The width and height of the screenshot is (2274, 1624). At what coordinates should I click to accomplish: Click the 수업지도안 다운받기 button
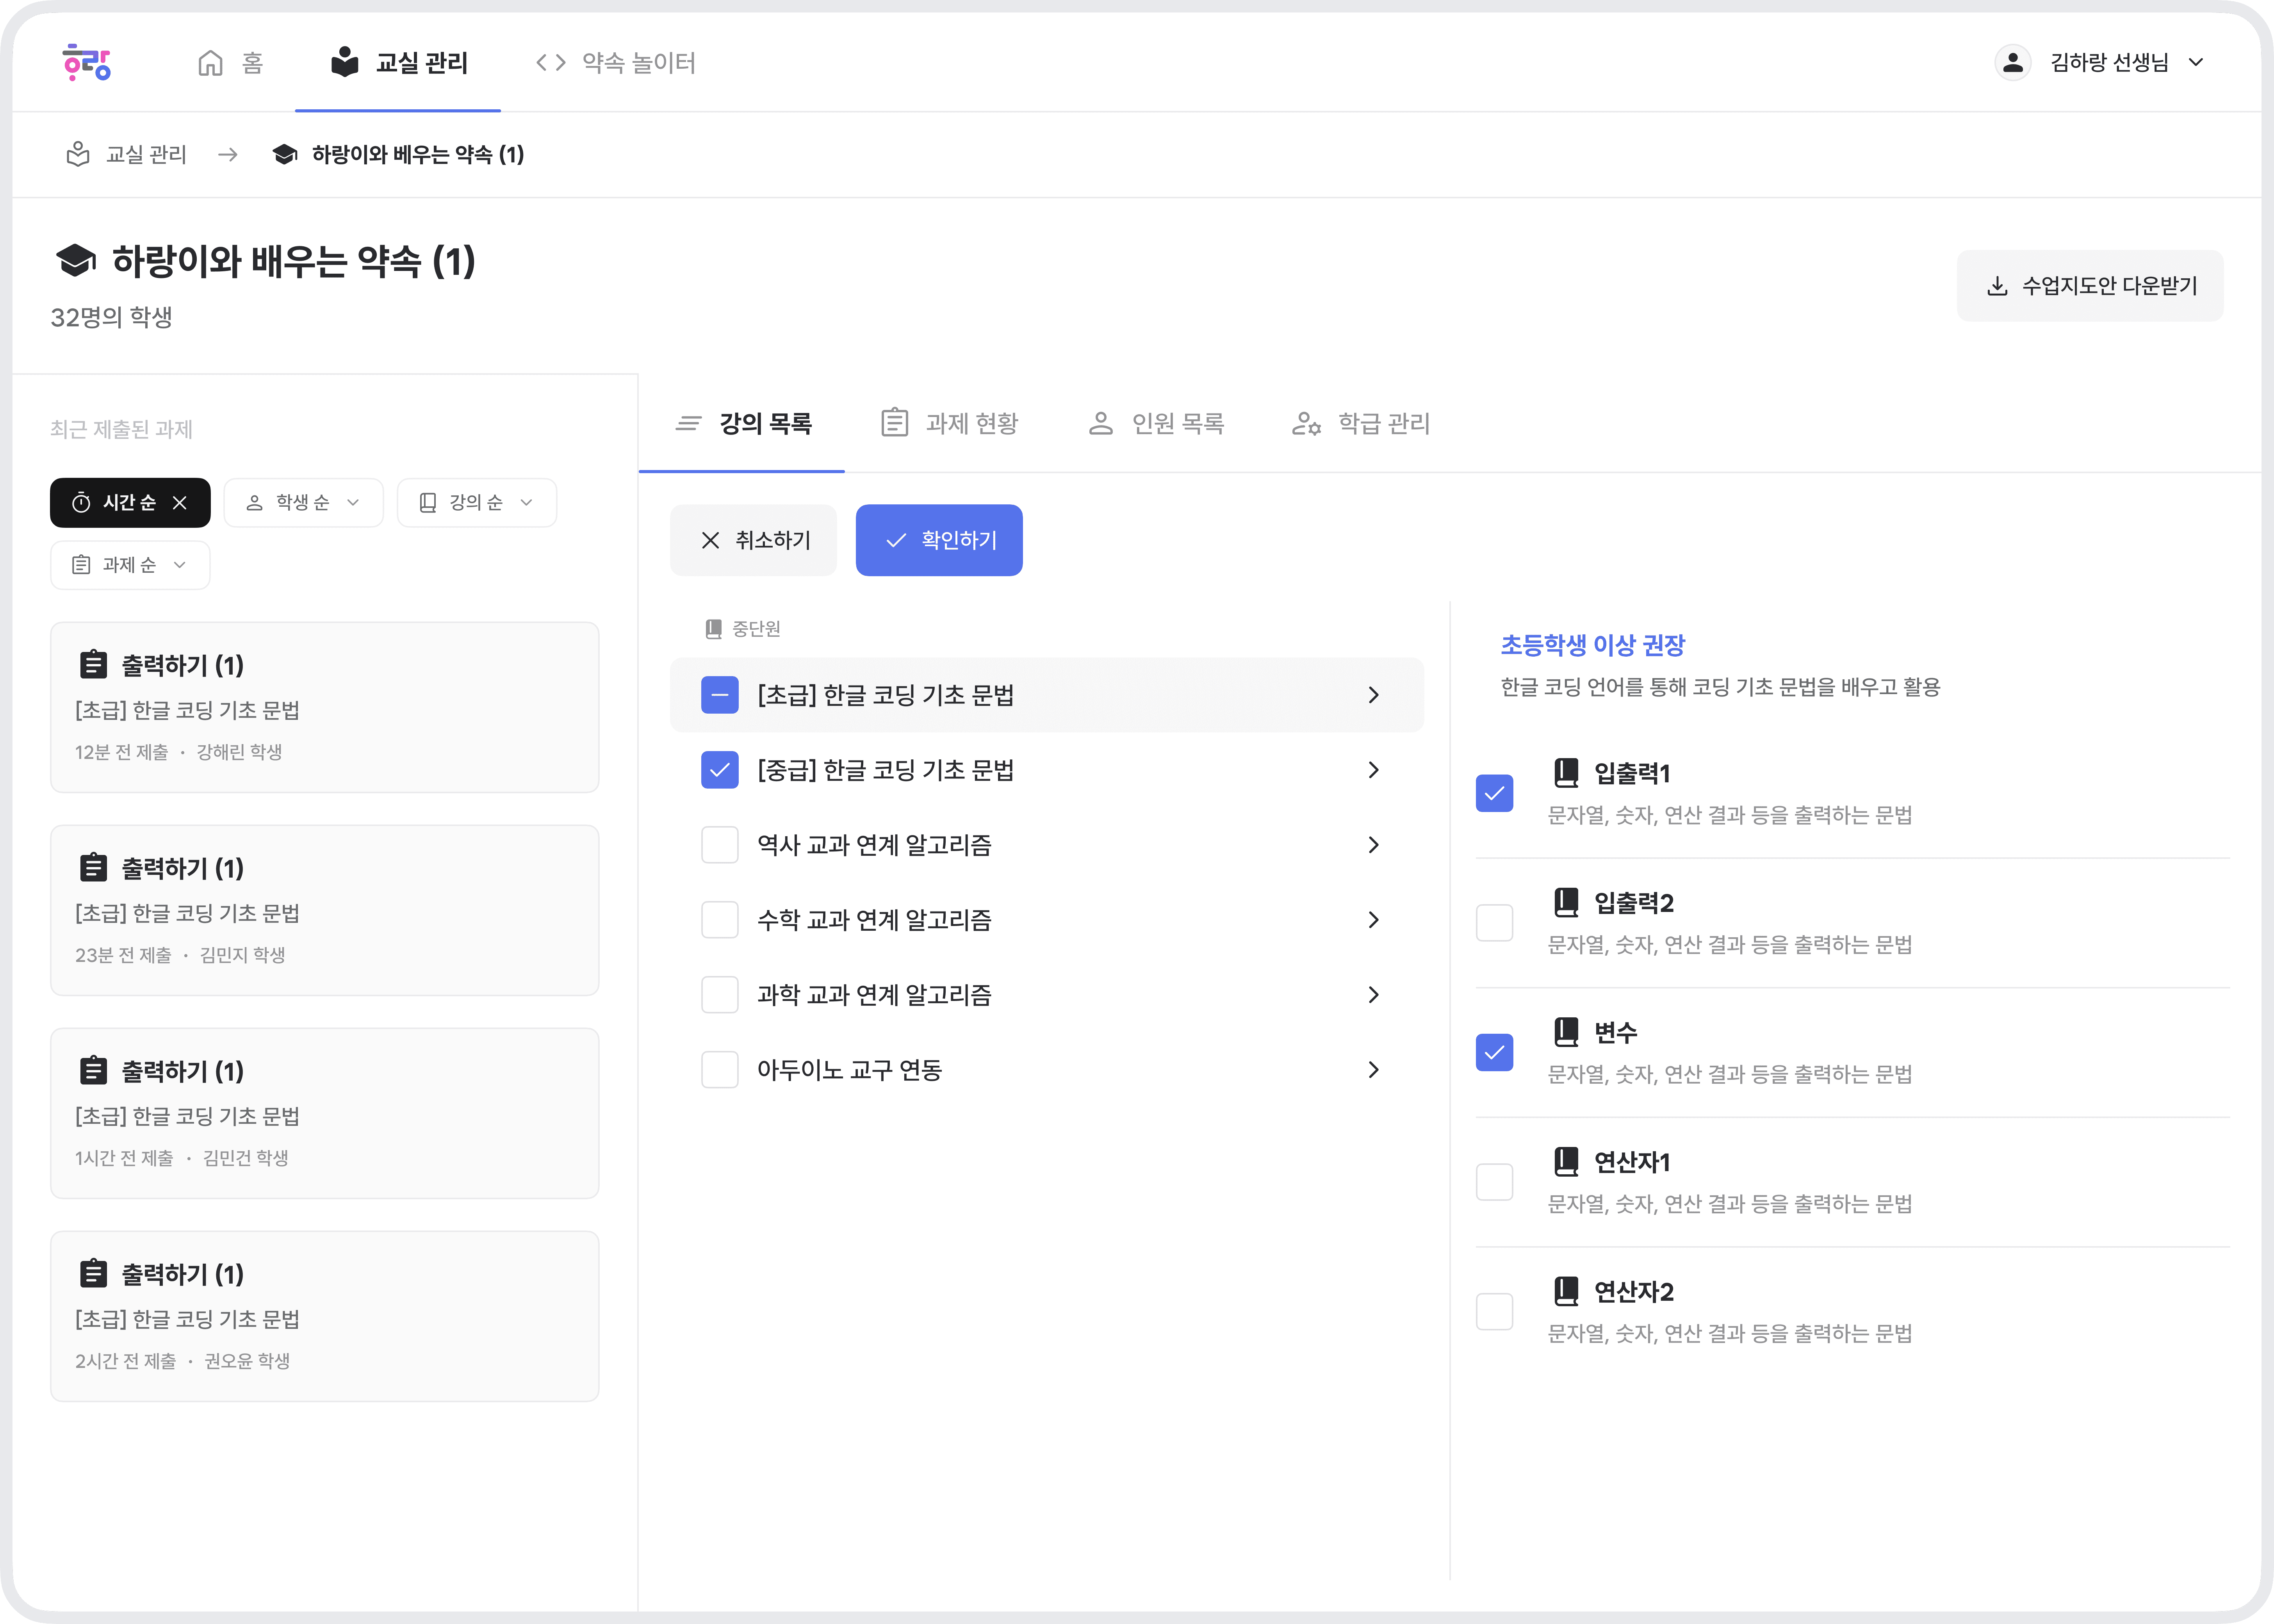[2090, 286]
